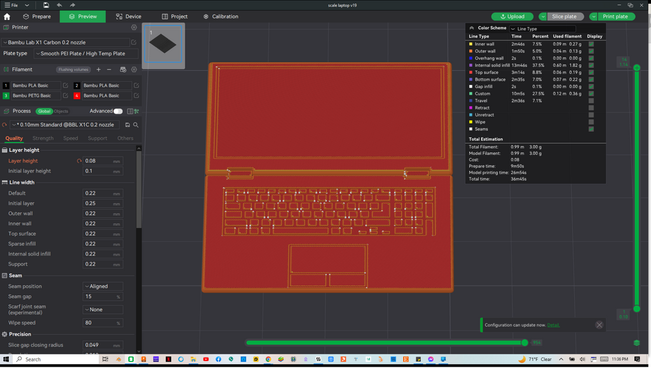Collapse the Color Scheme legend panel icon
651x371 pixels.
pyautogui.click(x=471, y=28)
